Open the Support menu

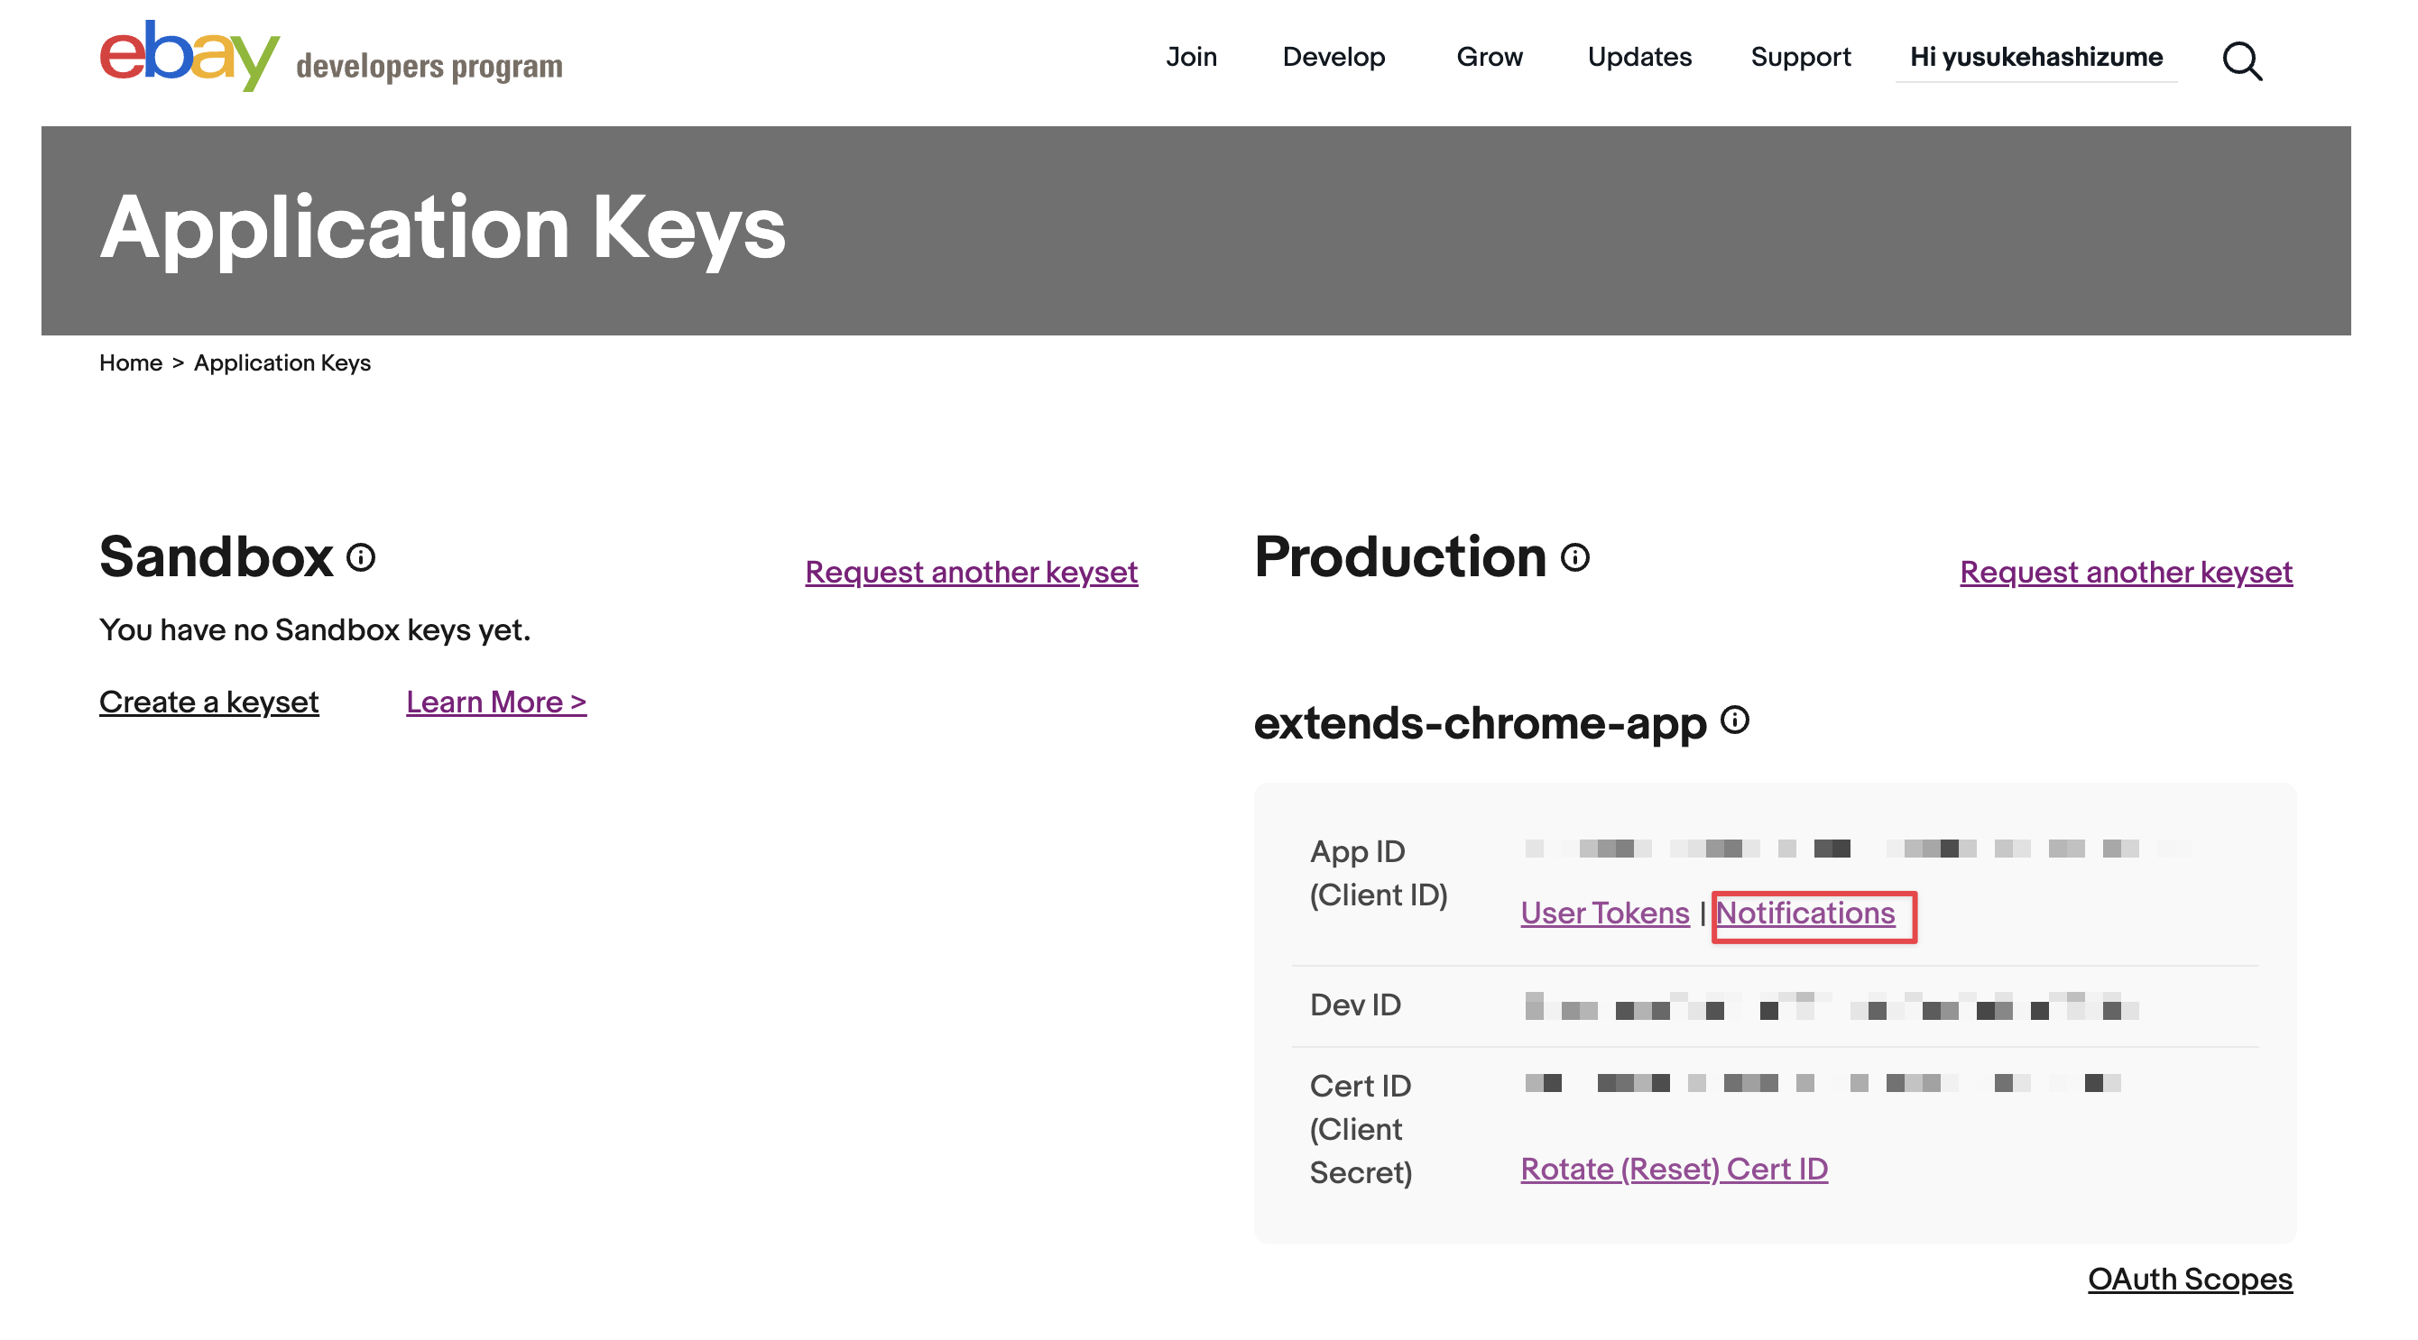[x=1800, y=57]
